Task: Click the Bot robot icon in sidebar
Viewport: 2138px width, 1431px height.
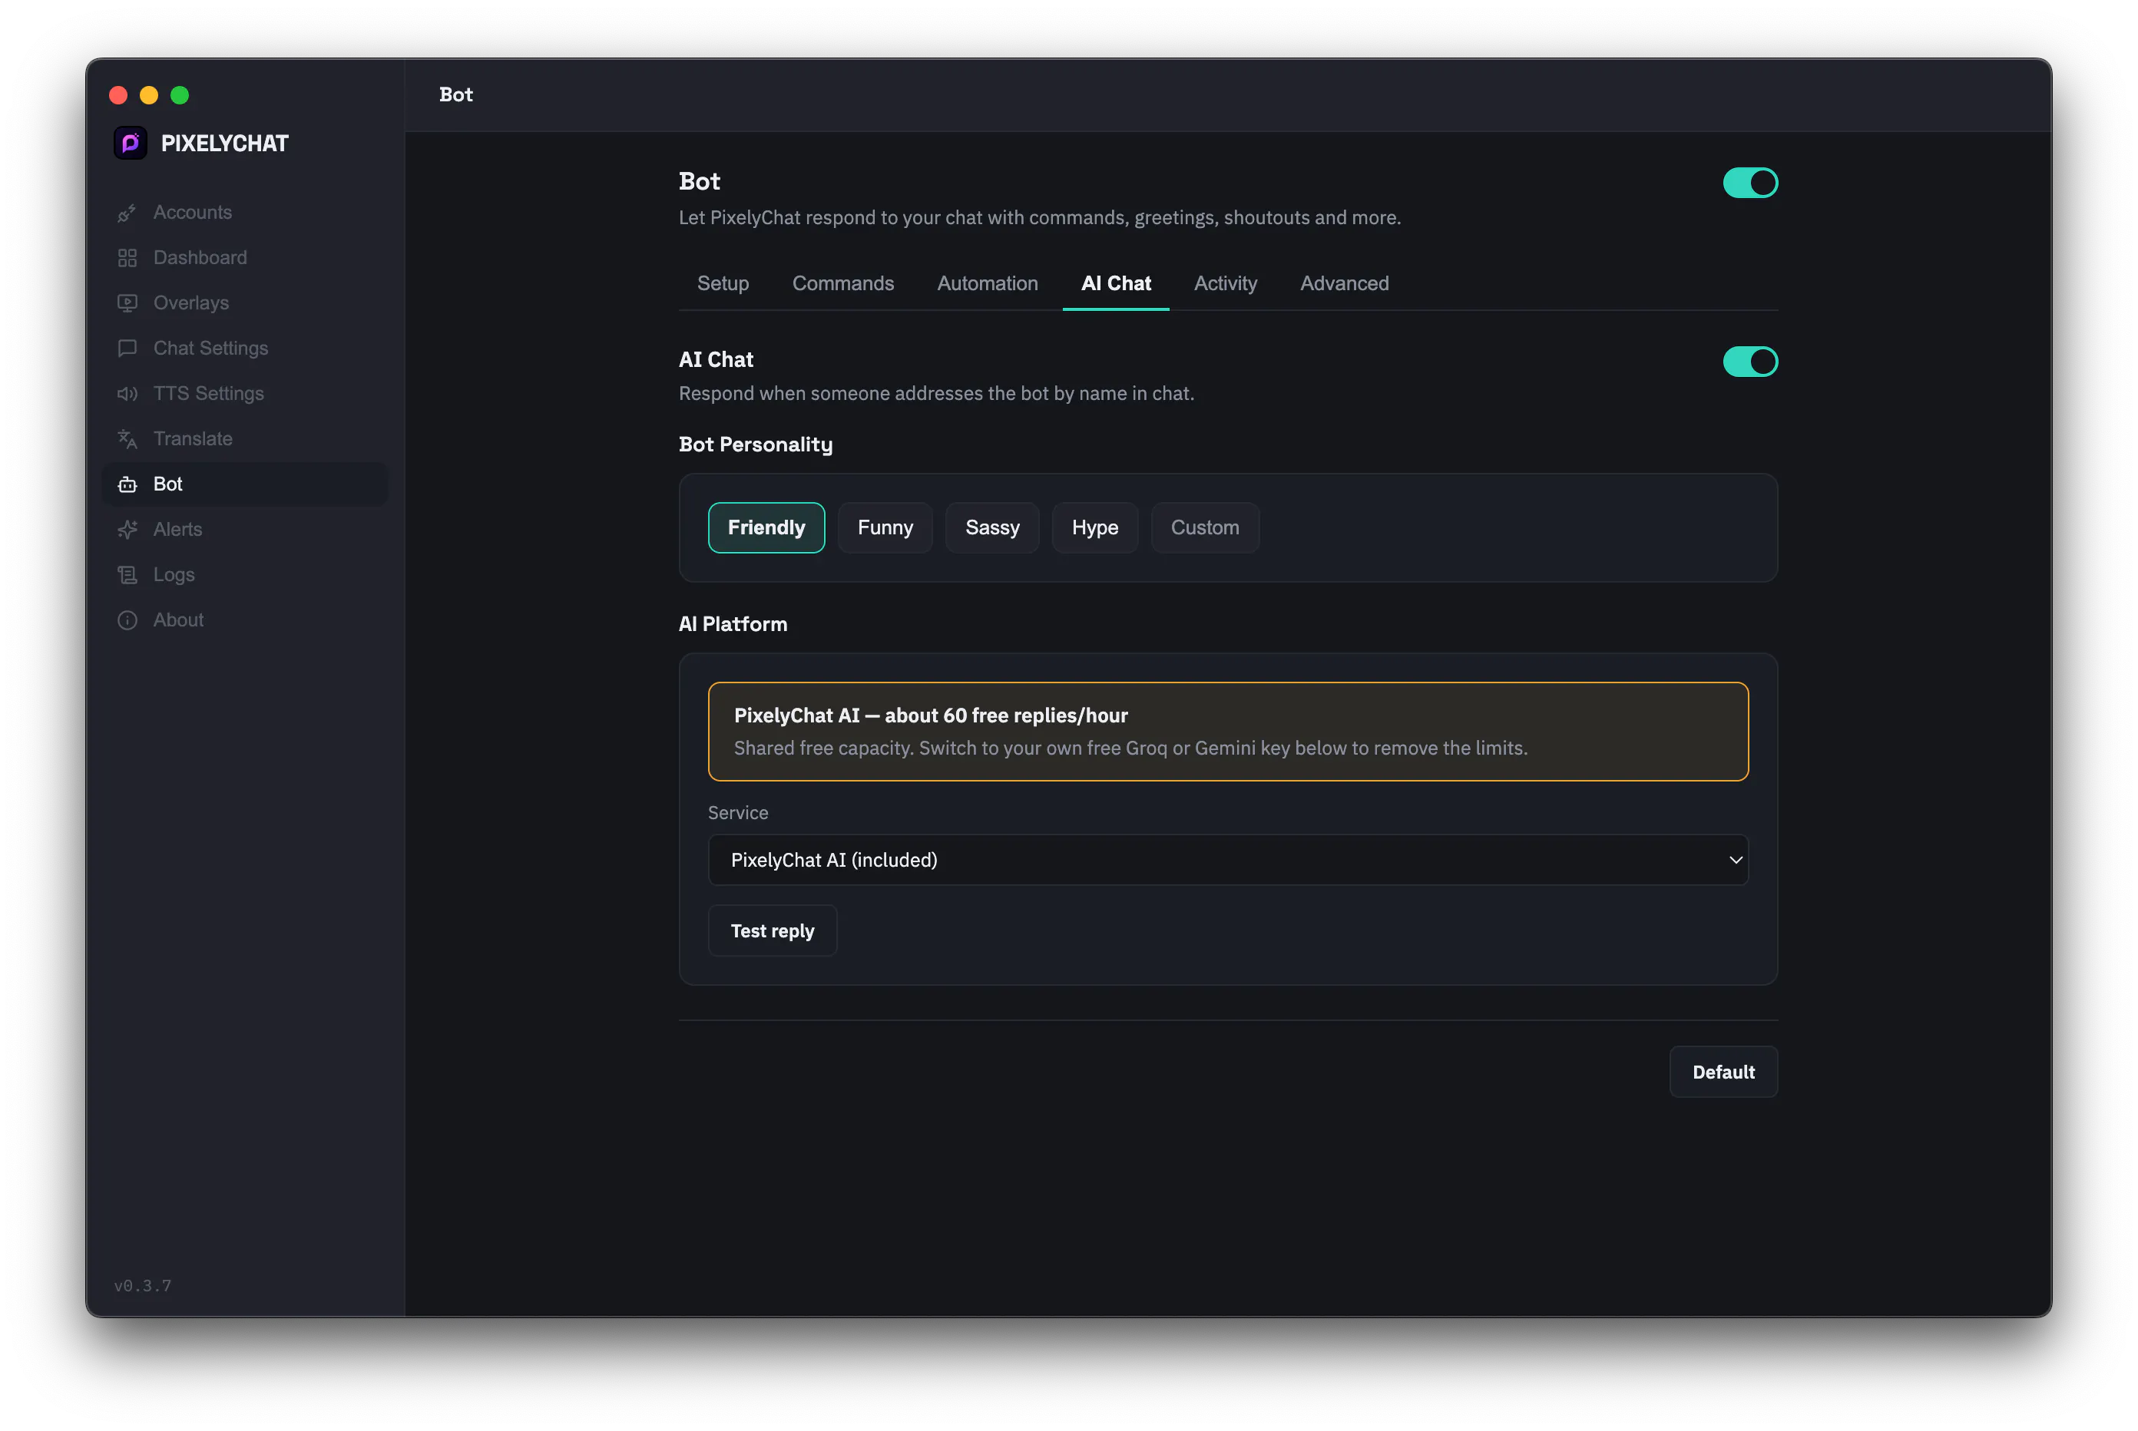Action: 127,484
